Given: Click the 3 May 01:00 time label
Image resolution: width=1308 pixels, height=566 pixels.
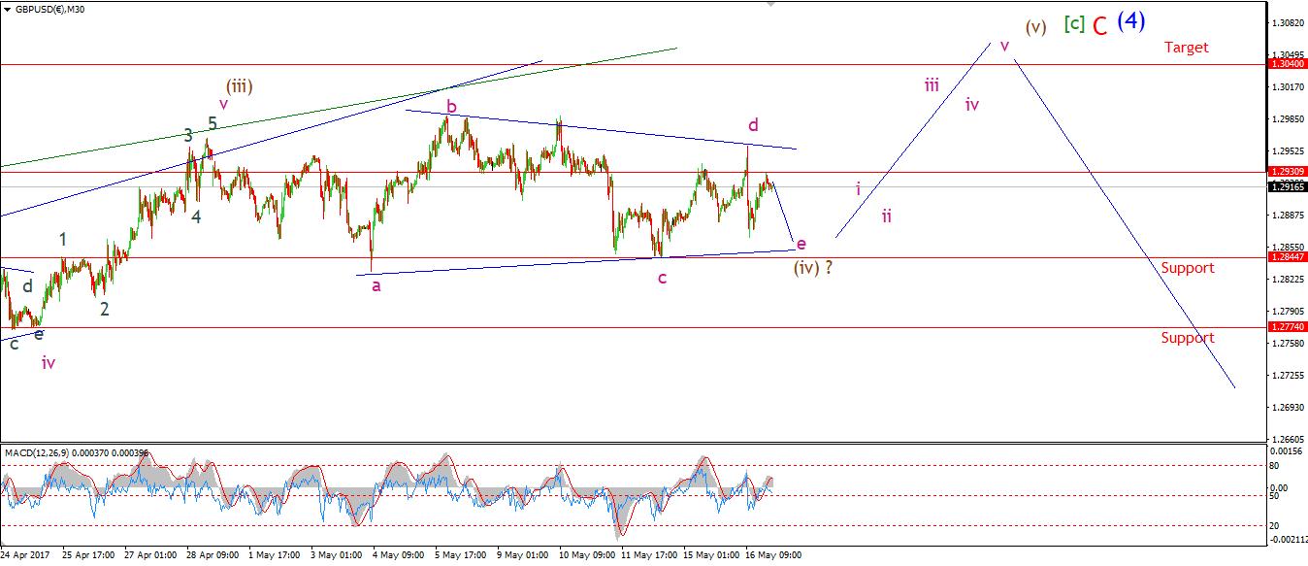Looking at the screenshot, I should [338, 556].
